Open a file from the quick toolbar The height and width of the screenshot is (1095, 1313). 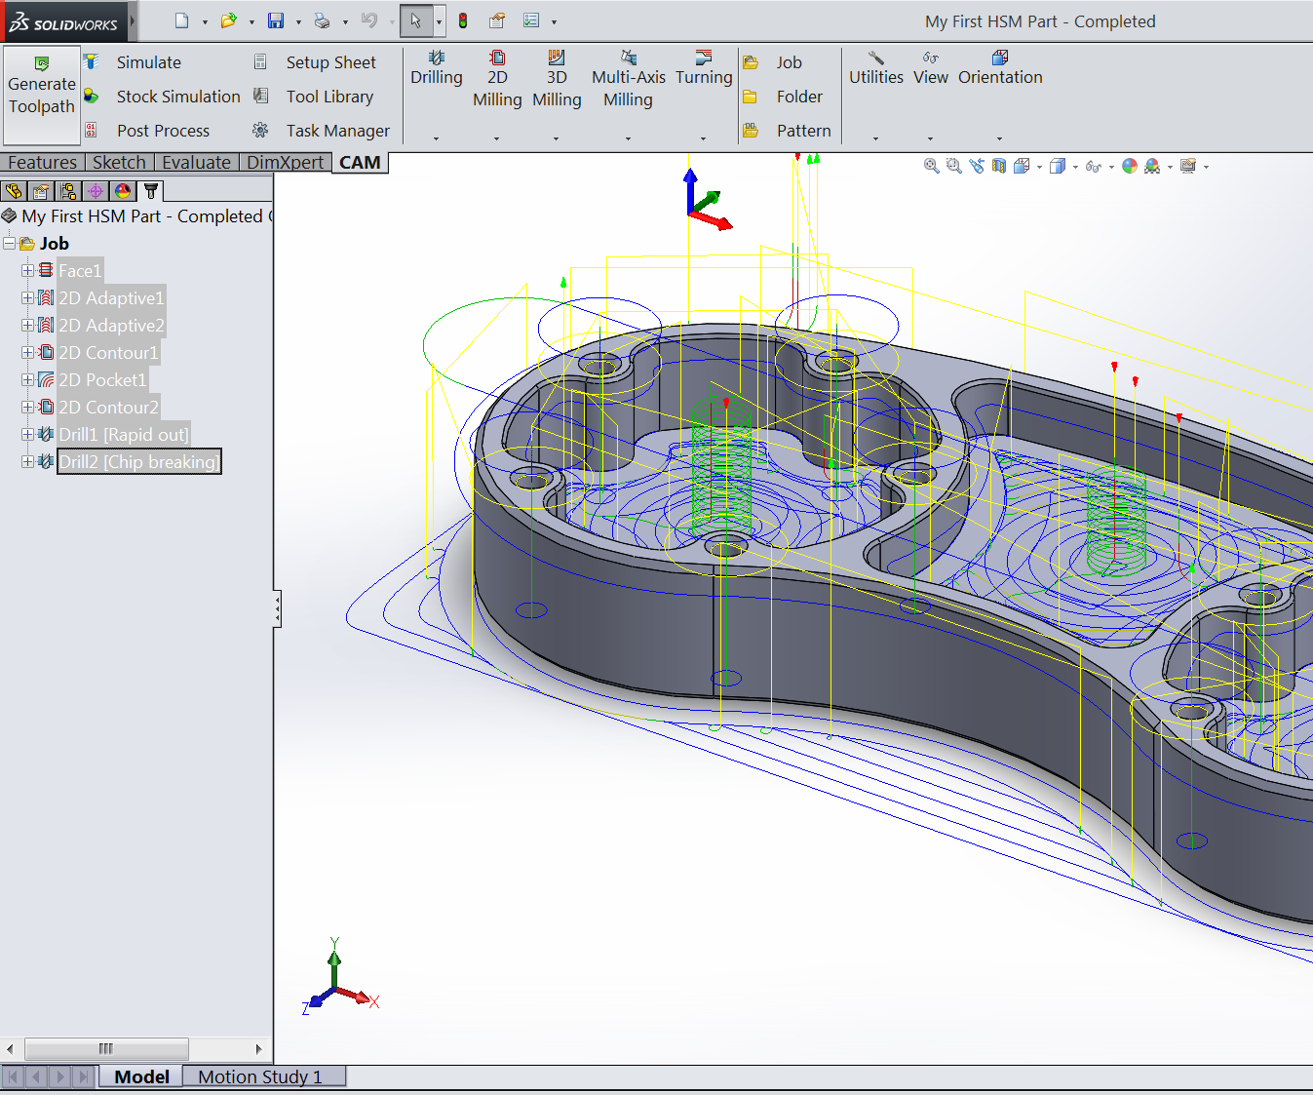228,20
